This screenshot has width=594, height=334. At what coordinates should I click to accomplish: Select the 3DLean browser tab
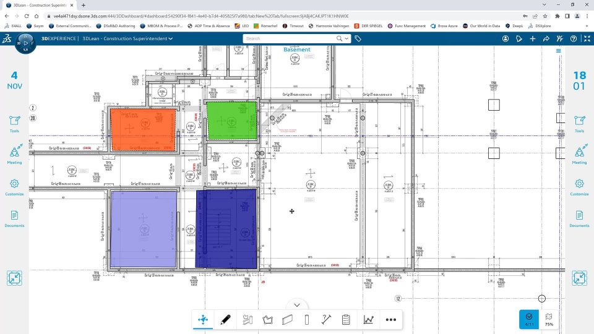pyautogui.click(x=39, y=6)
